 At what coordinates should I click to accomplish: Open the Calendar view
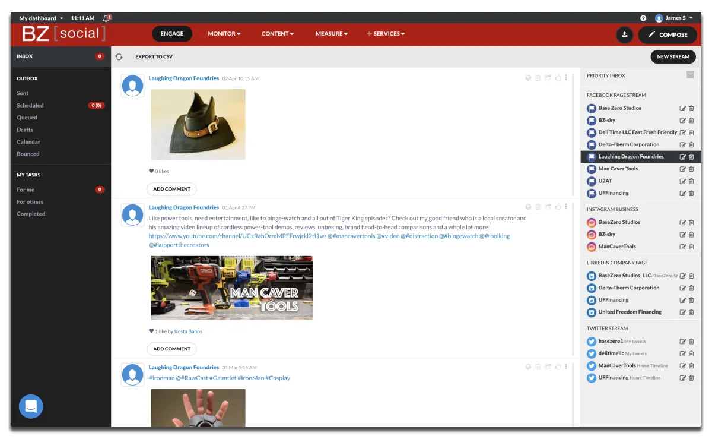pyautogui.click(x=28, y=142)
